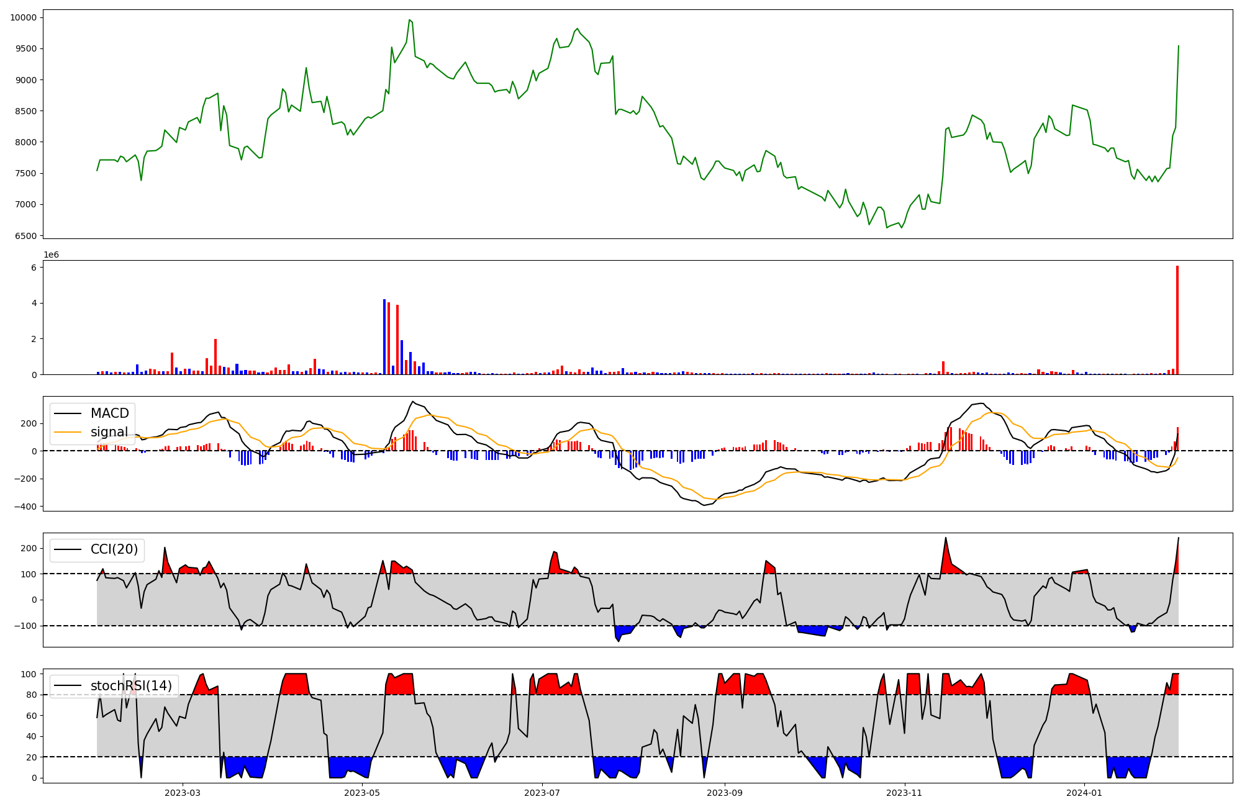The width and height of the screenshot is (1242, 807).
Task: Select the 2023-09 date tick label
Action: (725, 793)
